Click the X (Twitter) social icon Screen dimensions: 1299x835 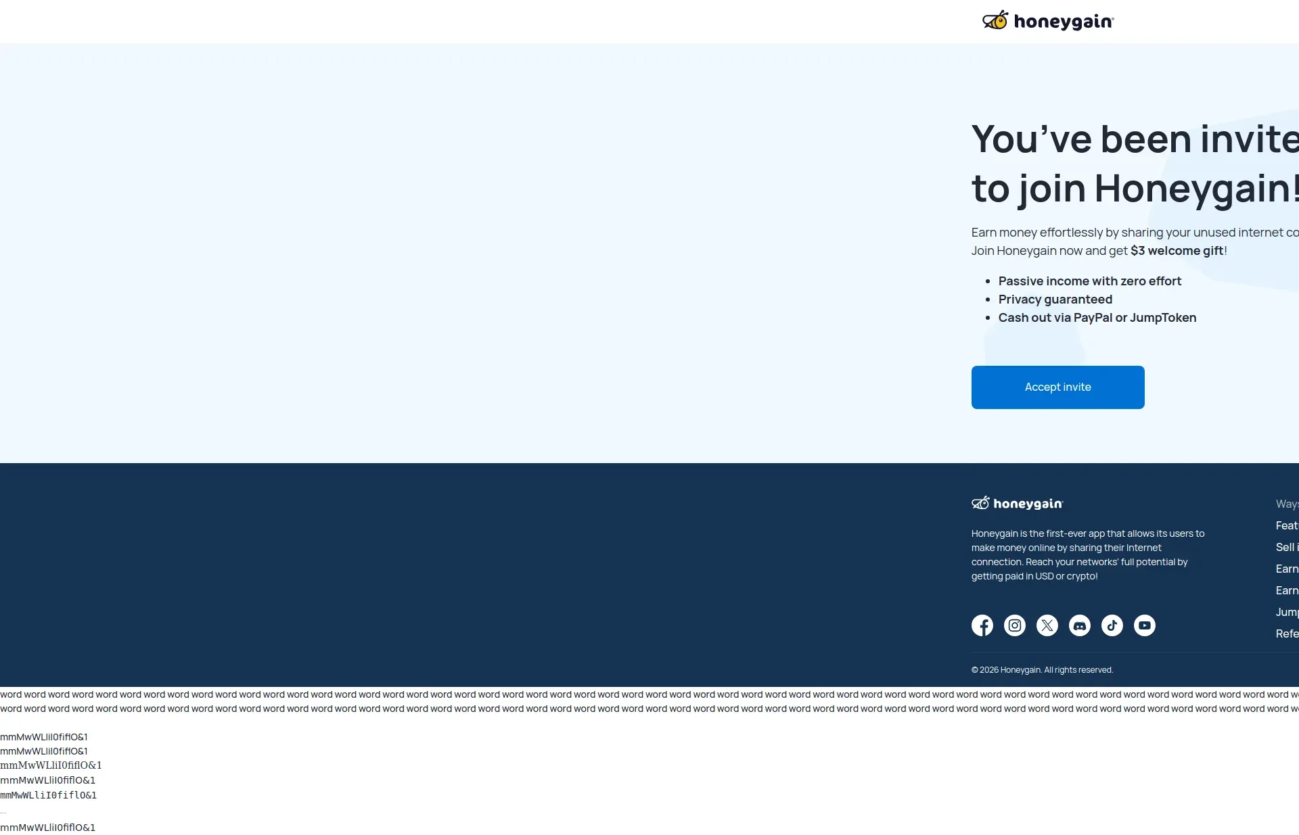coord(1047,625)
